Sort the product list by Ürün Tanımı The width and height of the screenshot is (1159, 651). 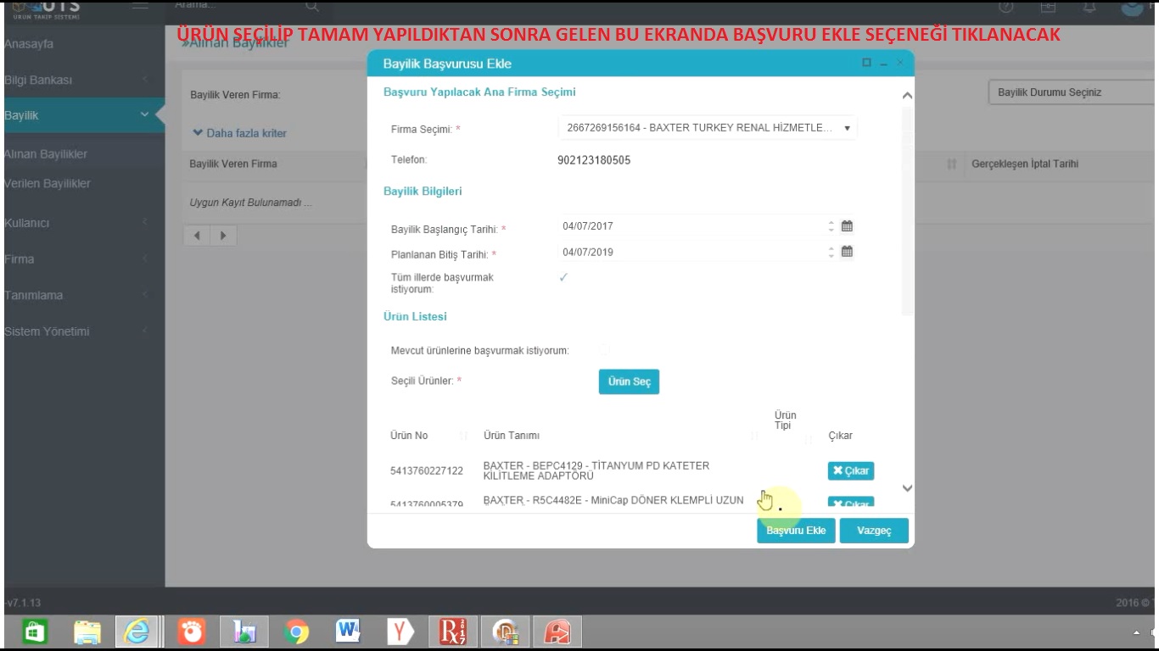point(754,436)
